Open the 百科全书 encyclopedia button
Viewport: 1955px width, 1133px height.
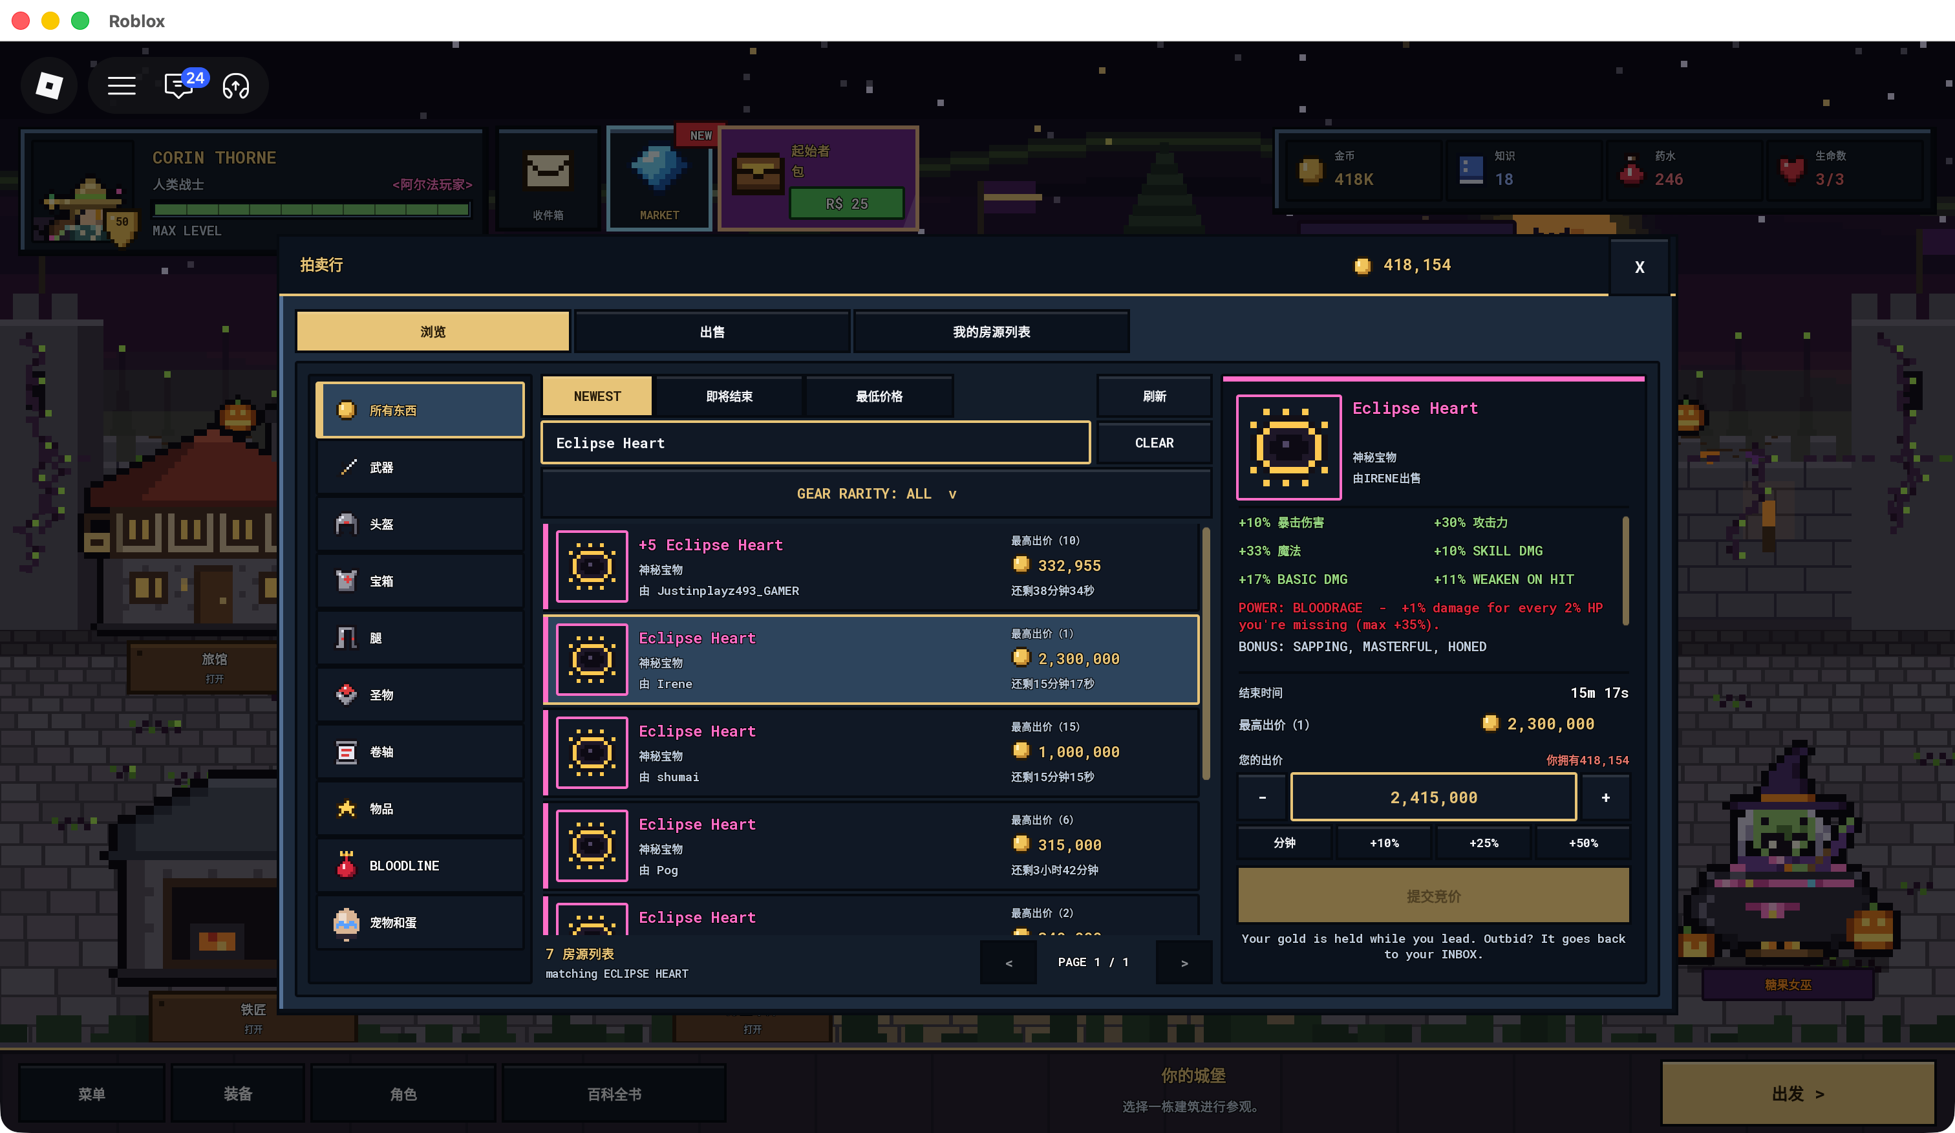tap(614, 1094)
